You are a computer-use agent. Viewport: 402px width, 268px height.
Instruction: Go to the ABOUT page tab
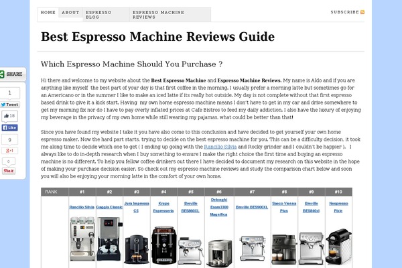pos(70,13)
